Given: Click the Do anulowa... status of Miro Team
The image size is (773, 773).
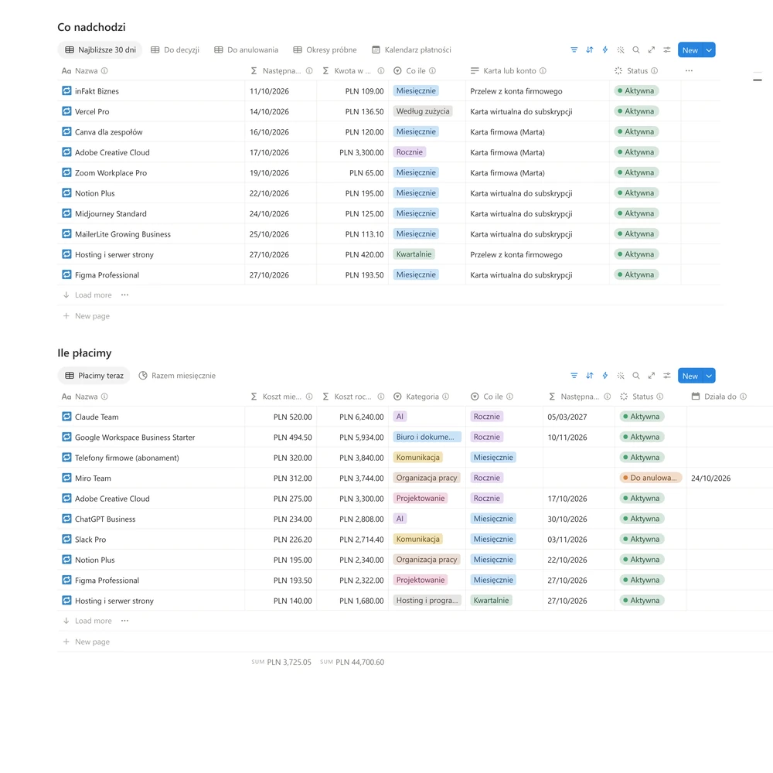Looking at the screenshot, I should pos(651,478).
